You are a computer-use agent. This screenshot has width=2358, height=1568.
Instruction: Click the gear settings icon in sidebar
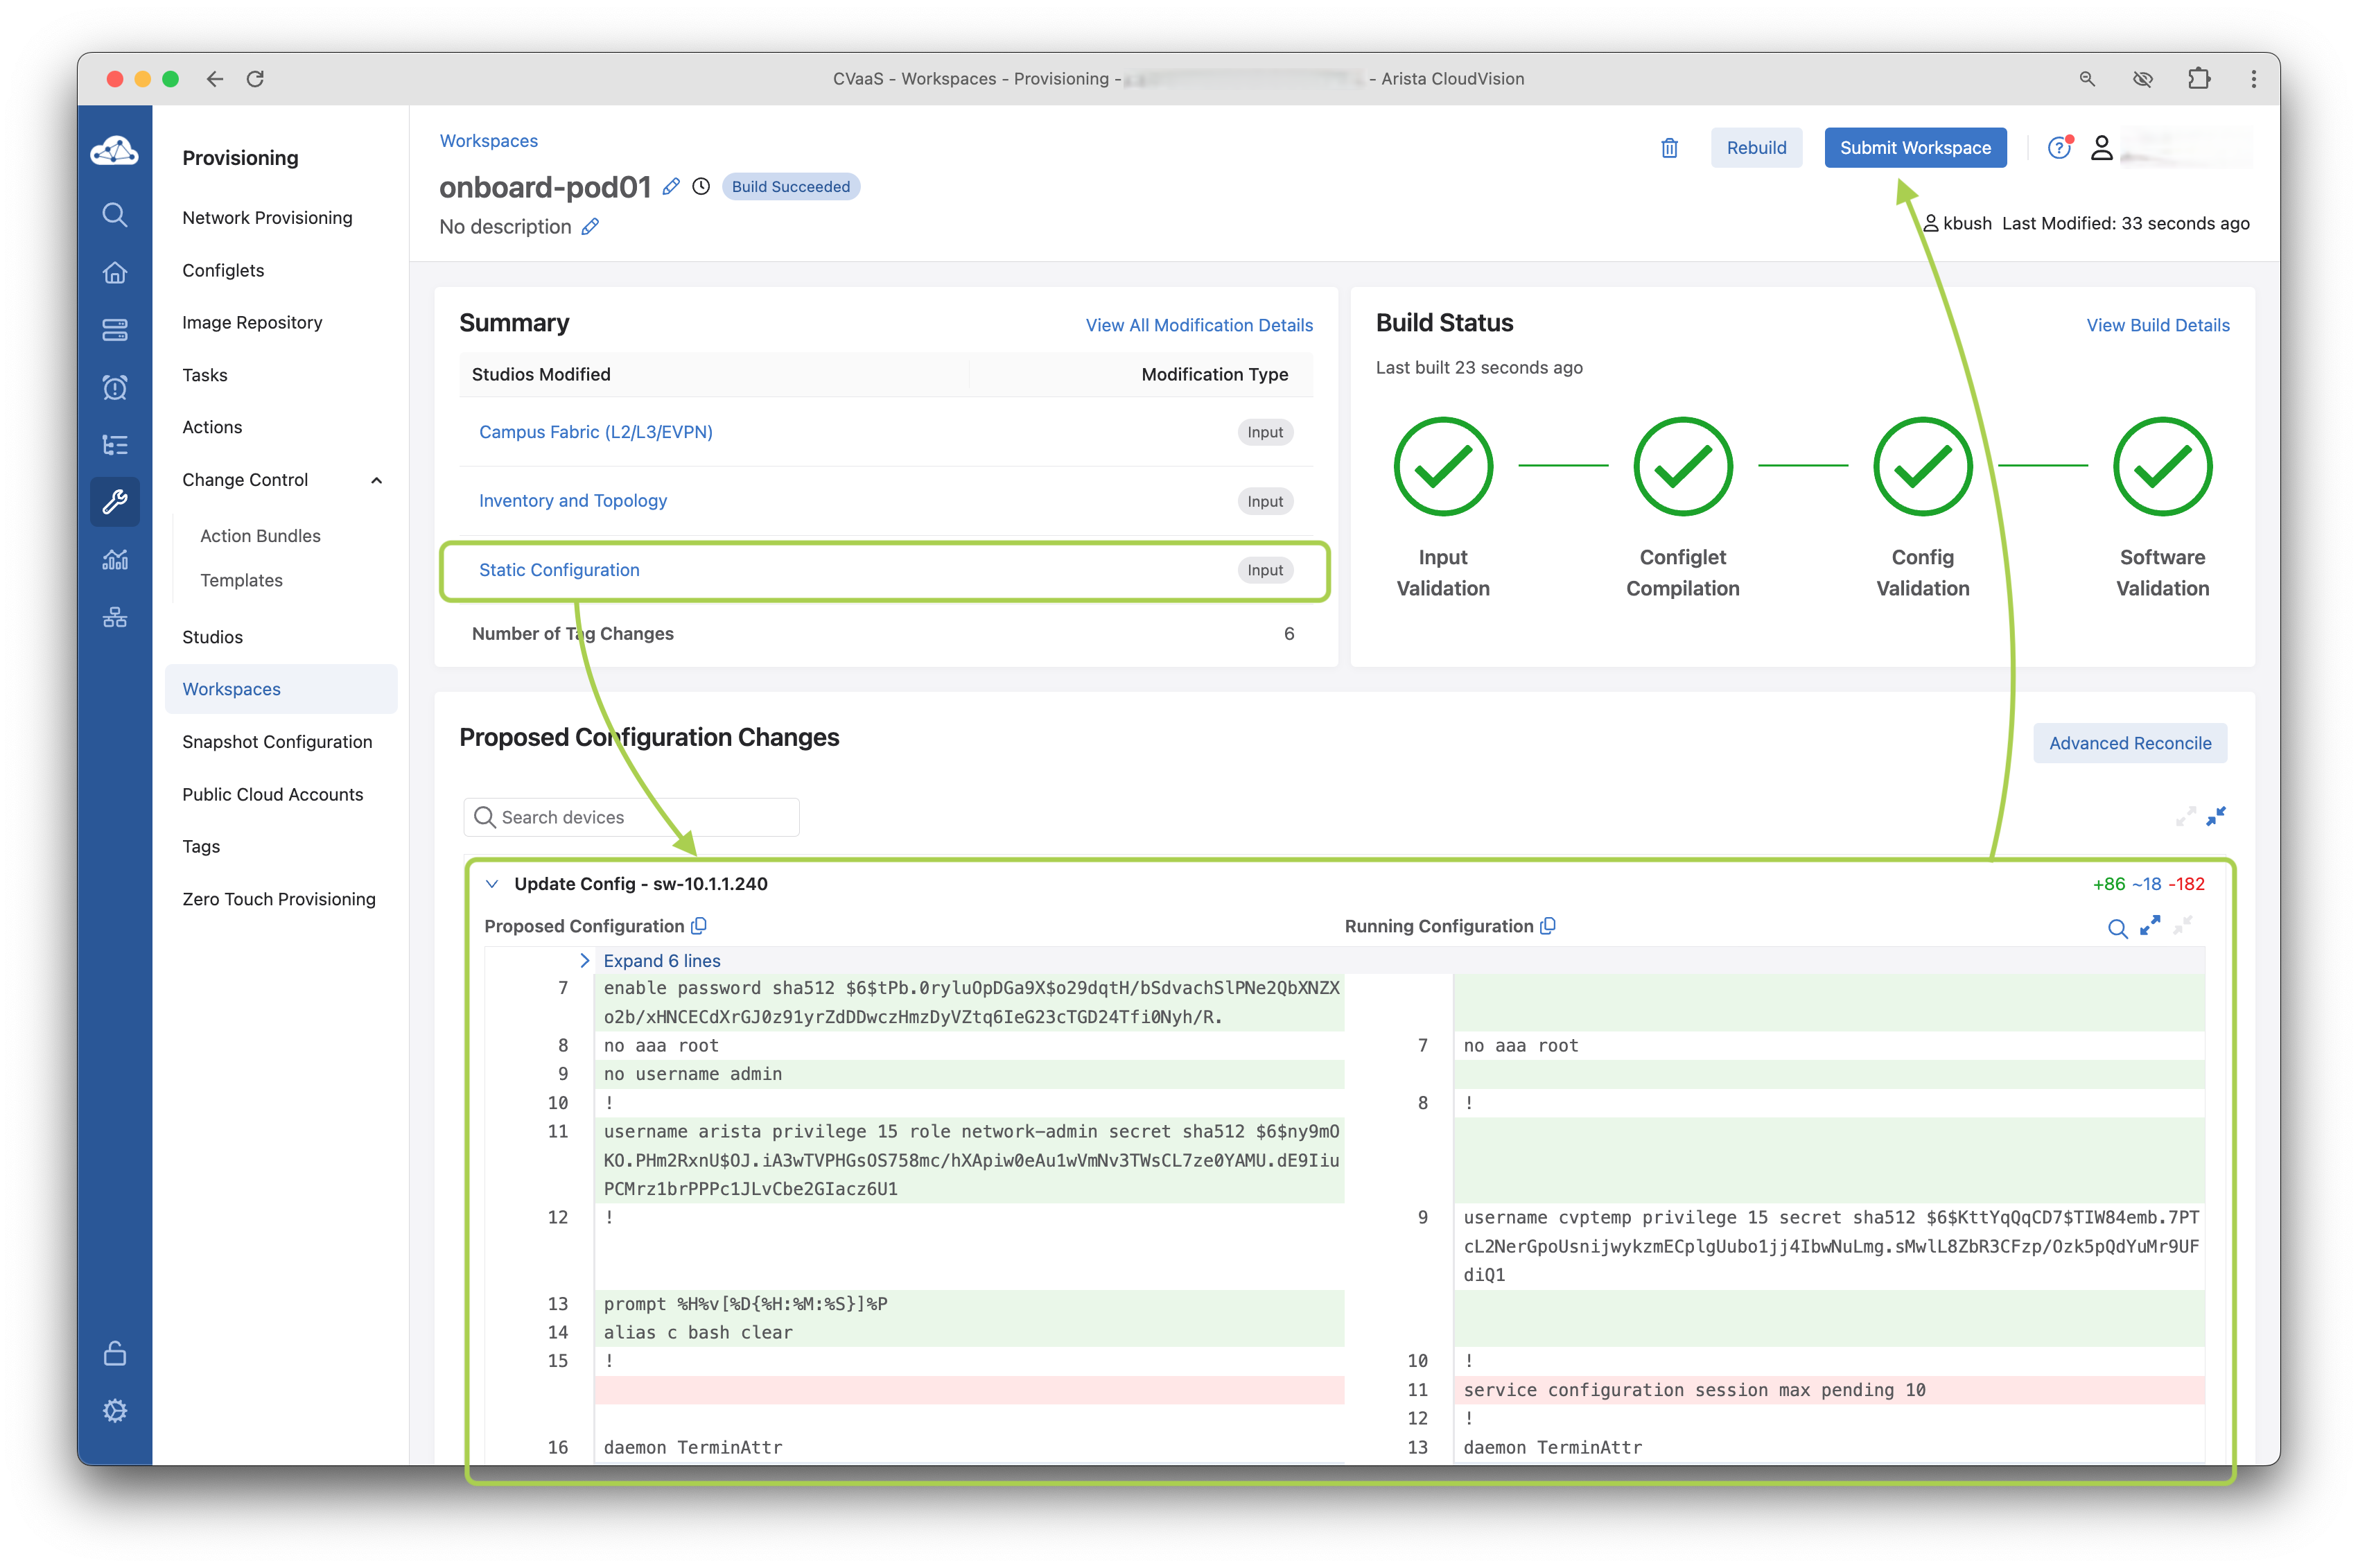(x=115, y=1410)
